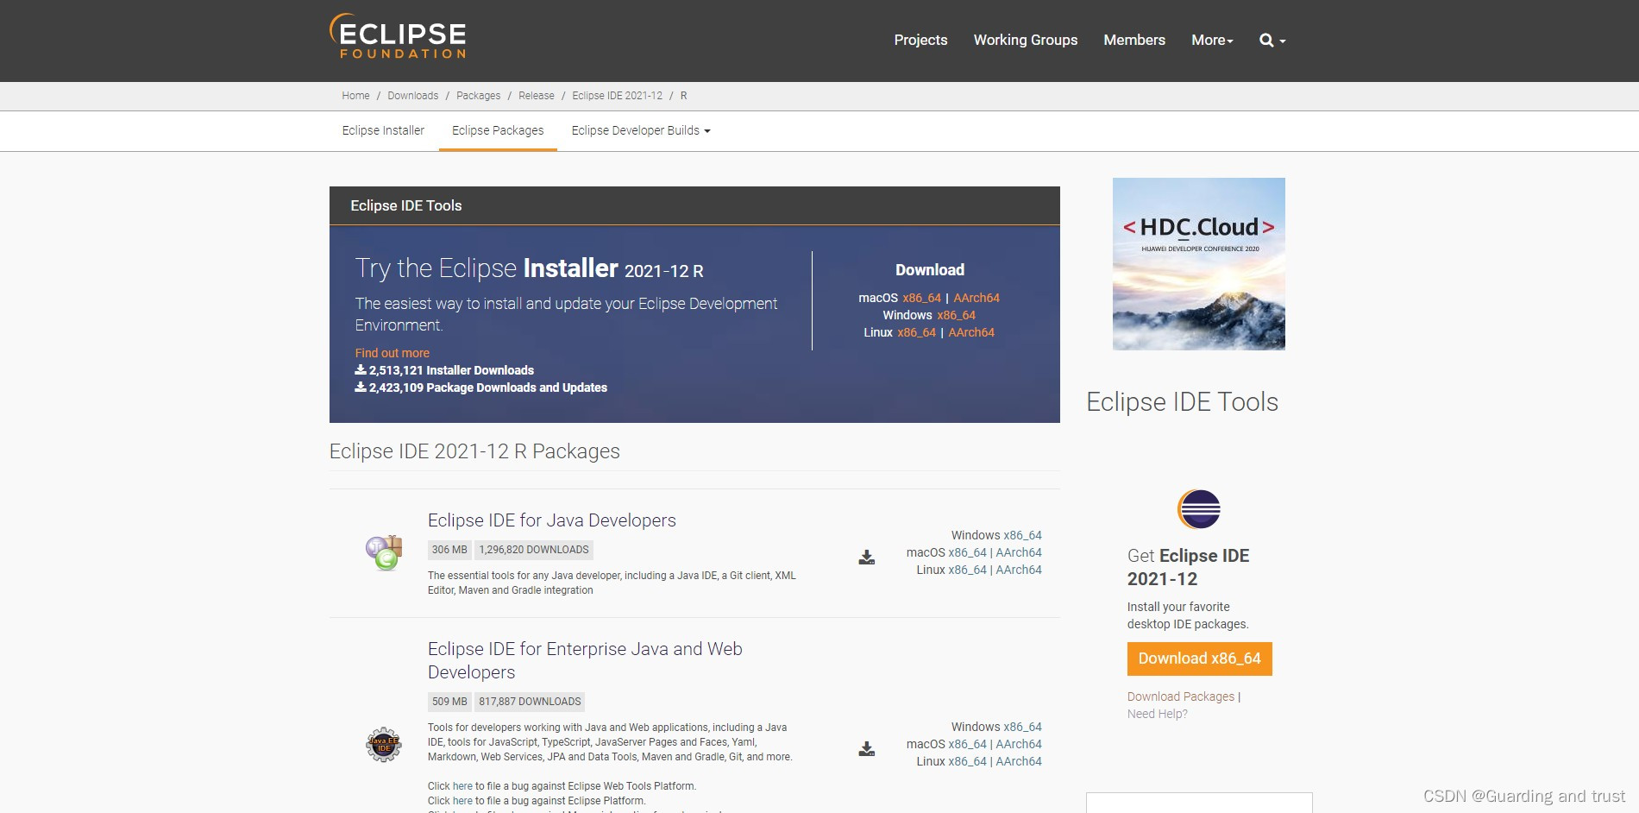Open Working Groups menu item
Image resolution: width=1639 pixels, height=813 pixels.
tap(1026, 41)
